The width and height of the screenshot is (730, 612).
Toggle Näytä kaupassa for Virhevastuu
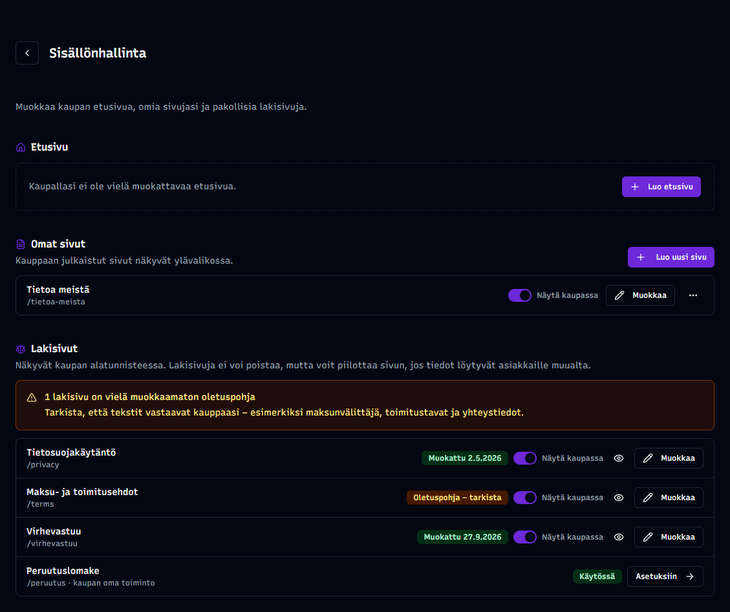(524, 537)
